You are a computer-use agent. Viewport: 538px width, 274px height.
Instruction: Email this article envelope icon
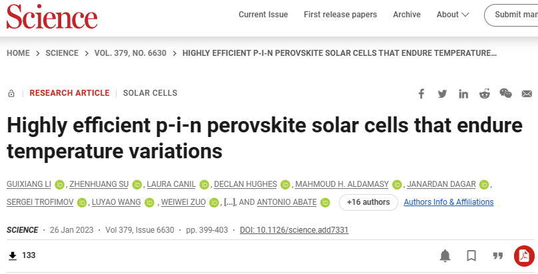coord(527,94)
